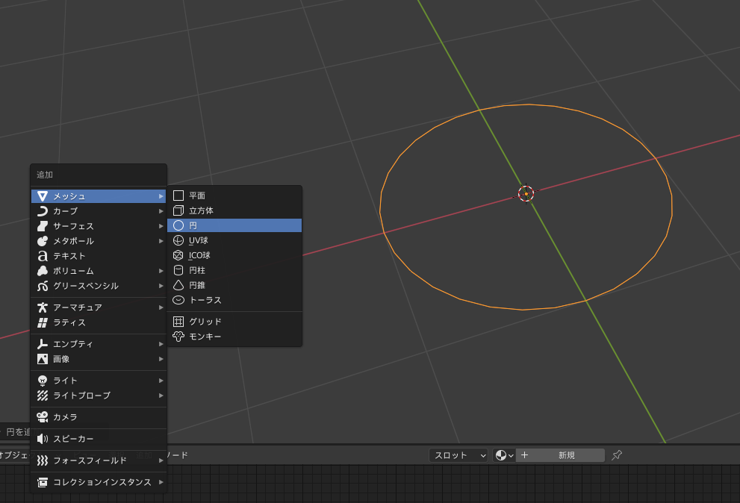The image size is (740, 503).
Task: Open the カーブ (Curve) submenu
Action: pyautogui.click(x=98, y=211)
